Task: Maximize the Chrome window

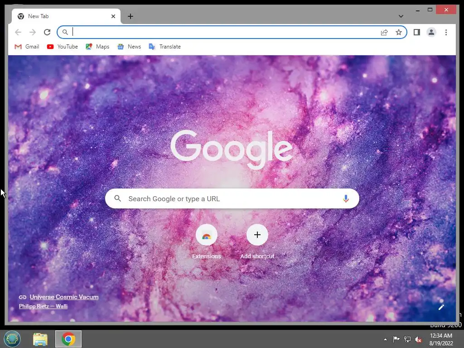Action: (430, 10)
